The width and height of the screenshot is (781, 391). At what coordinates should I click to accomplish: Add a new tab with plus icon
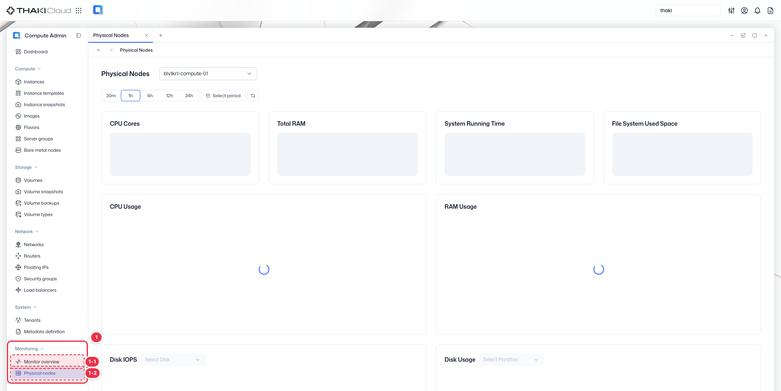[161, 35]
